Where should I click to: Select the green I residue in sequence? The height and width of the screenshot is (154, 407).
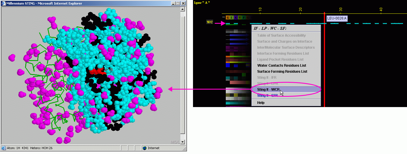pos(232,17)
